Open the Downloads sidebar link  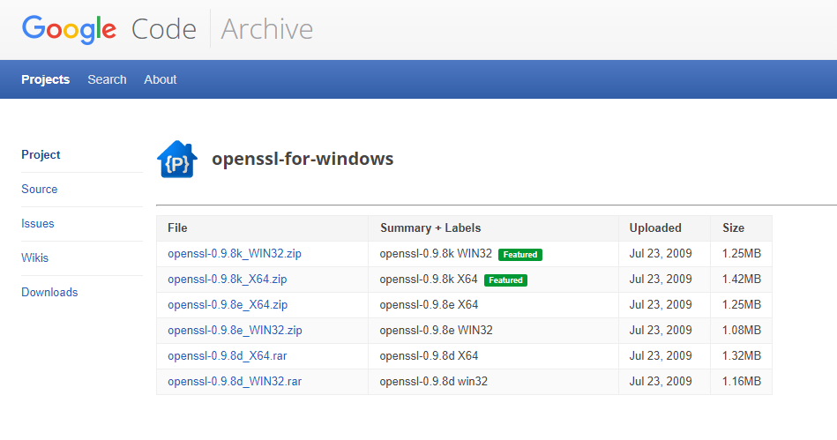pos(49,292)
